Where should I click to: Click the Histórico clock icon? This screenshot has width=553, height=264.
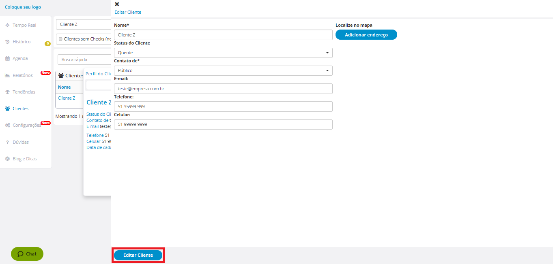coord(7,42)
